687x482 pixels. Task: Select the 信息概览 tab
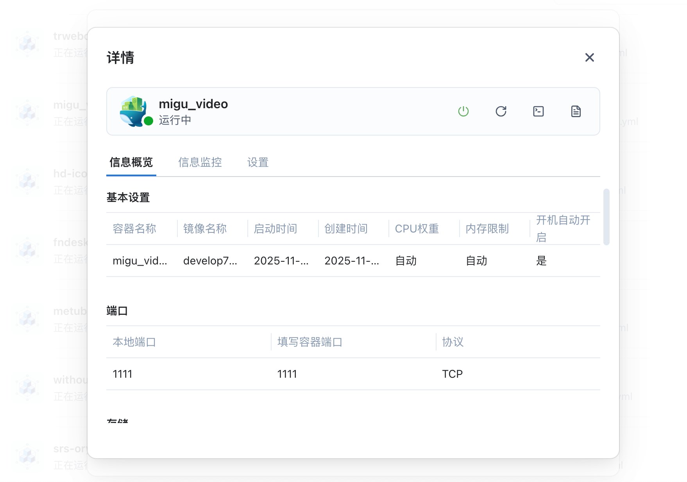pyautogui.click(x=131, y=162)
